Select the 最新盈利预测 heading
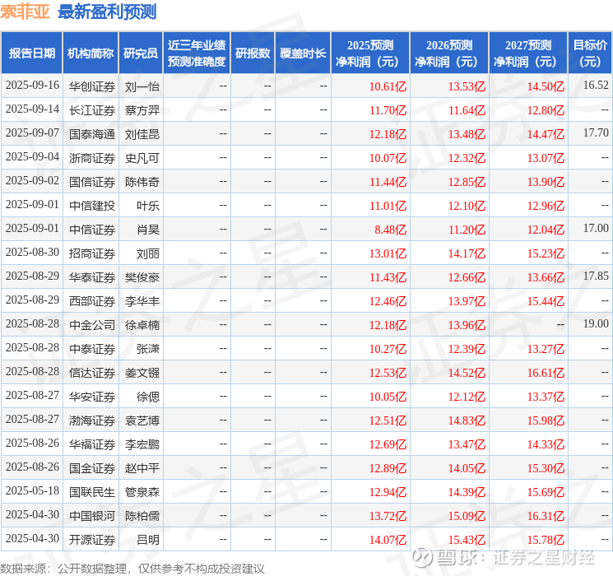 (x=107, y=12)
